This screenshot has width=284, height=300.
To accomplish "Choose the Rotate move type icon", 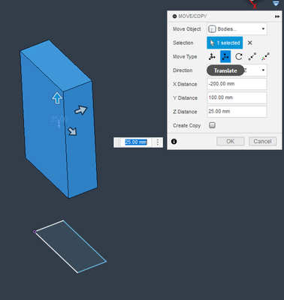I will 239,56.
